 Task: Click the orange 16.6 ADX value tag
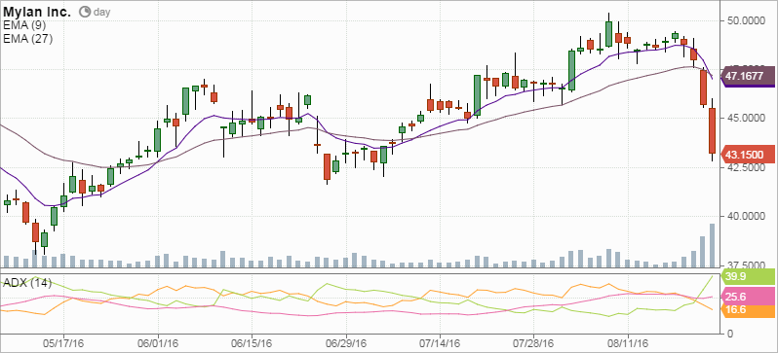749,310
